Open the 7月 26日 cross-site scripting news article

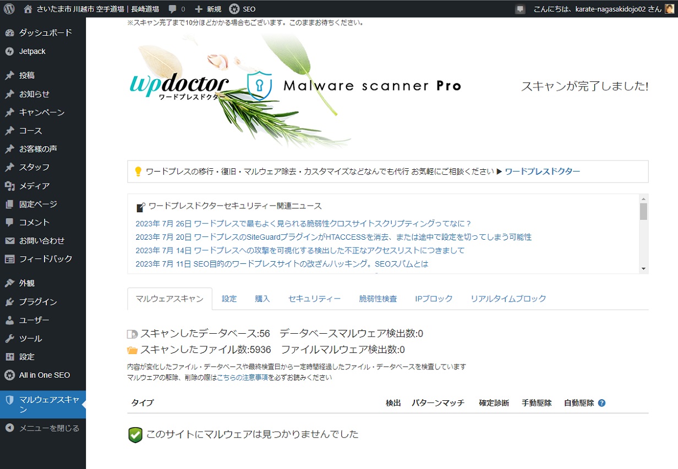303,223
